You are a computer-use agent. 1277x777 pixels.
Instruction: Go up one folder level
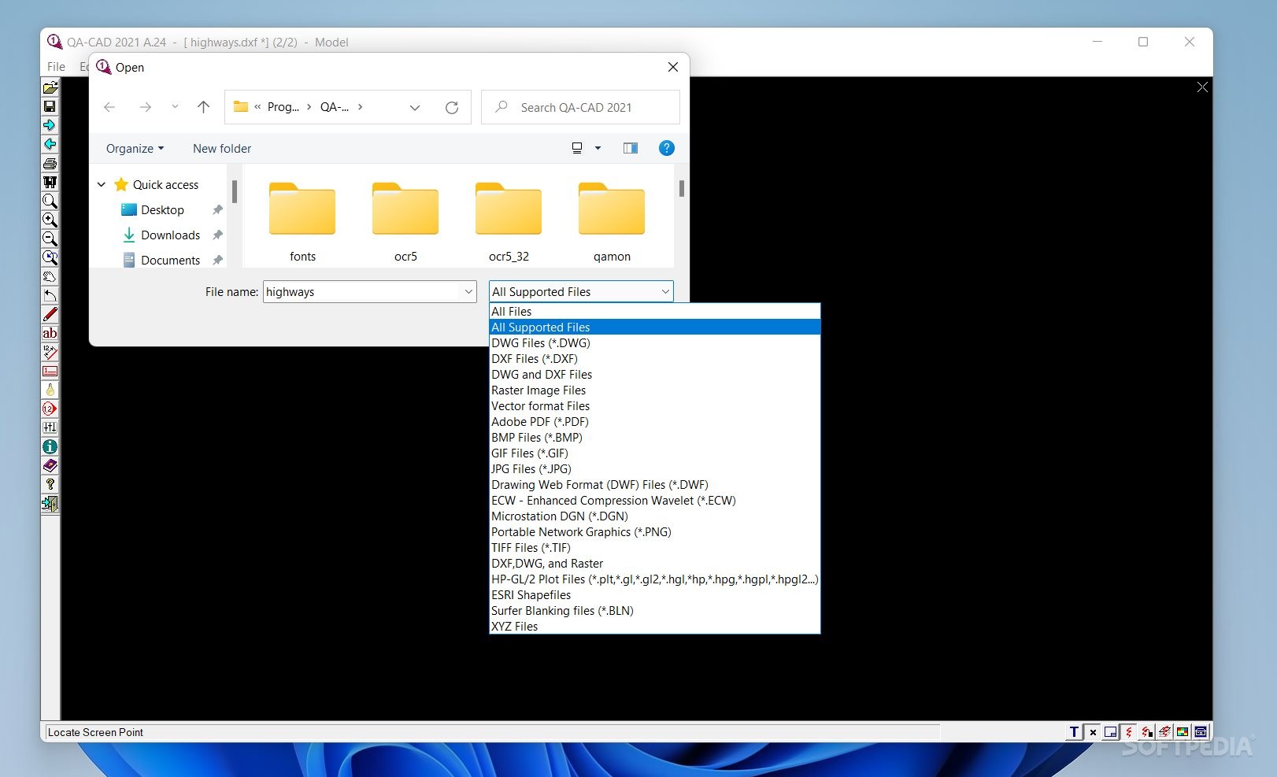[203, 107]
